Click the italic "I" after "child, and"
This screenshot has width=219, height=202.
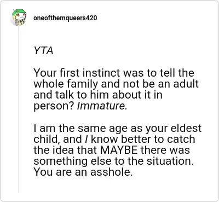point(86,140)
